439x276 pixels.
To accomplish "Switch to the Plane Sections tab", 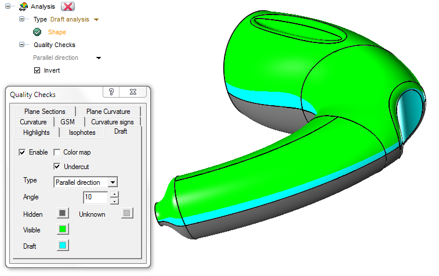I will (x=45, y=112).
